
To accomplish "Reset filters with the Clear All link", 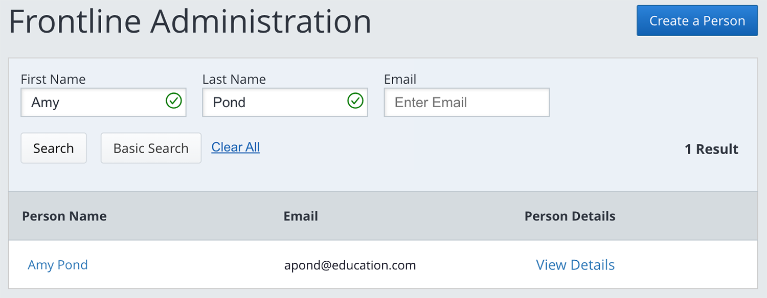I will click(236, 147).
